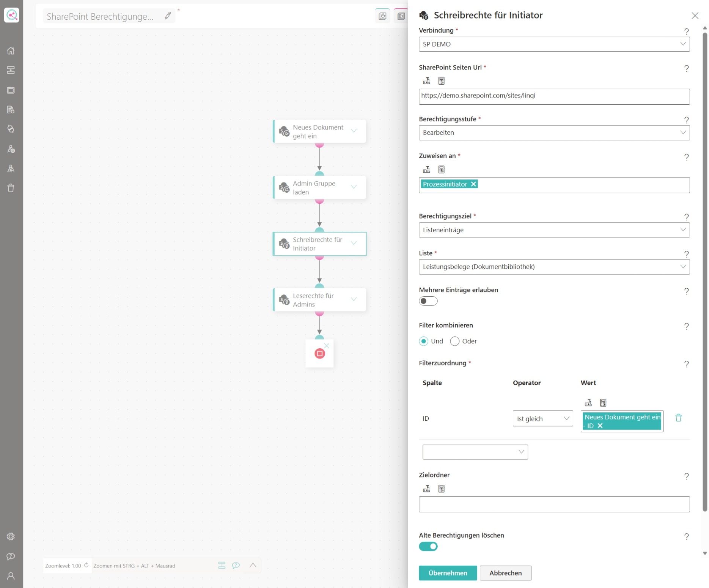Click the Abbrechen button
The image size is (709, 588).
click(505, 573)
